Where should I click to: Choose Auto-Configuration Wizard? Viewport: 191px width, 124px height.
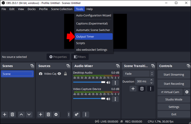(x=94, y=15)
